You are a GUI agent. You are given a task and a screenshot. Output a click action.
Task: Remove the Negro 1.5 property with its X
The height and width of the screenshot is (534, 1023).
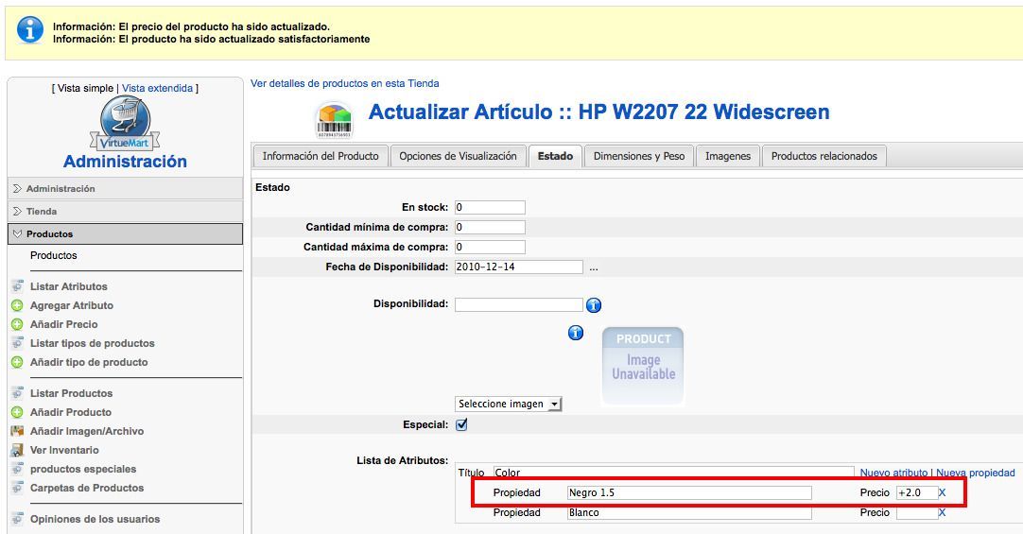pos(942,493)
